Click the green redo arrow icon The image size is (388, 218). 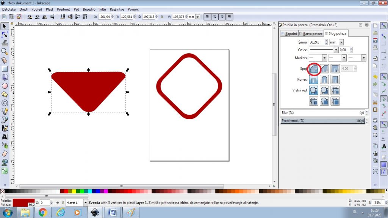375,84
